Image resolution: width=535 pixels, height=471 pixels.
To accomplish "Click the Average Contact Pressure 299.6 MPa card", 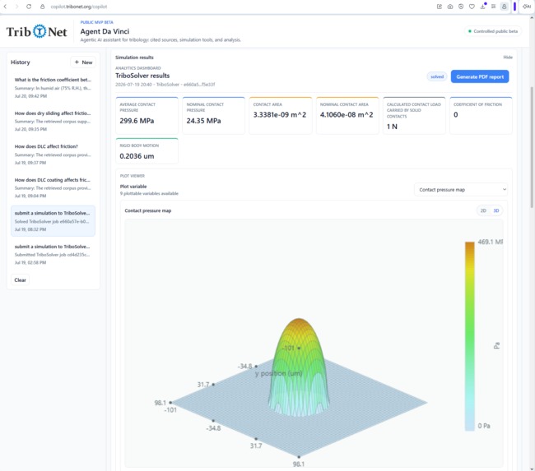I will (x=147, y=116).
